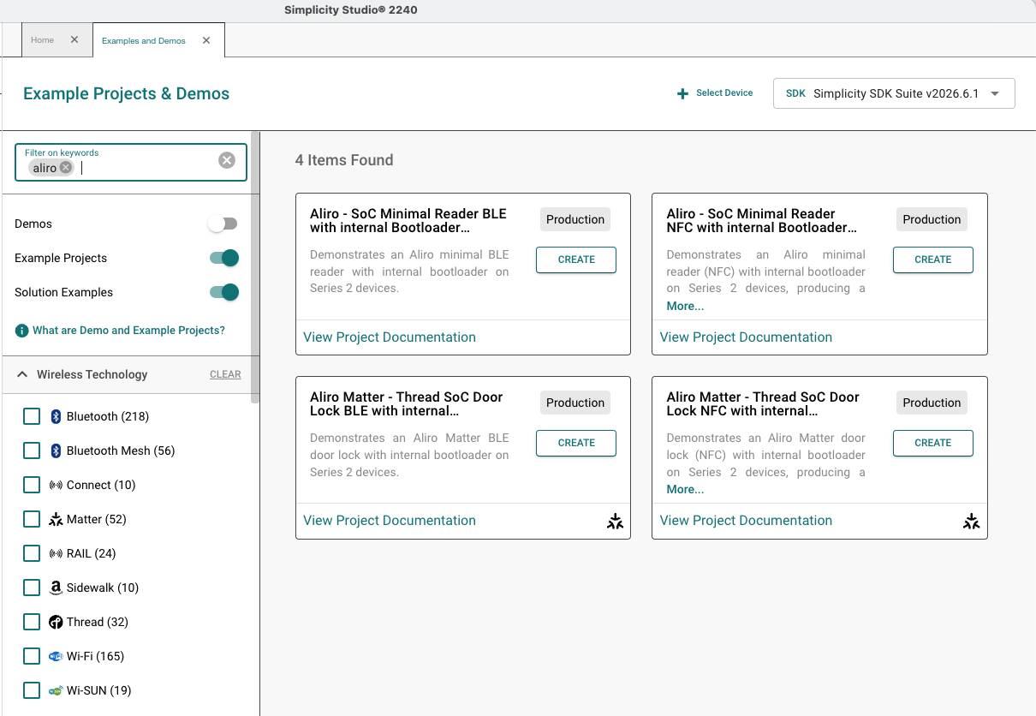View documentation for Minimal Reader NFC
The width and height of the screenshot is (1036, 716).
point(746,337)
